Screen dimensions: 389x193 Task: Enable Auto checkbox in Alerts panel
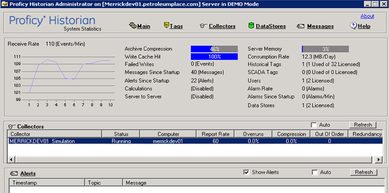315,172
